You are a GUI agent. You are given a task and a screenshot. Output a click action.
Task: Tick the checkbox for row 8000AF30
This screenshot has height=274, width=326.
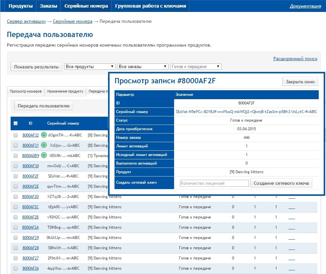coord(16,166)
